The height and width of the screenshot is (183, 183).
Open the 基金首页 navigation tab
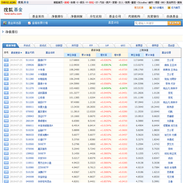[38, 16]
